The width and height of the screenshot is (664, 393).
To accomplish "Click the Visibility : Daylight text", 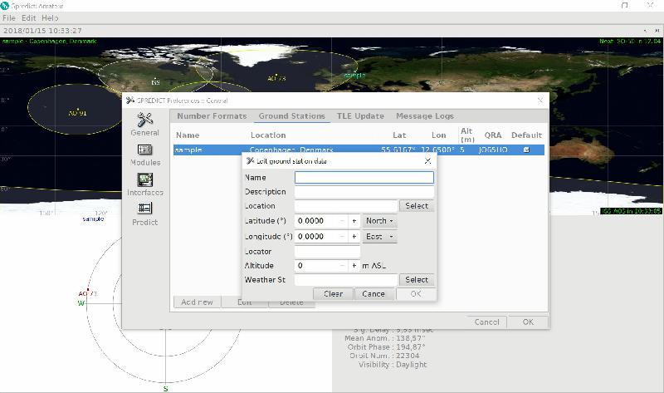I will 393,365.
